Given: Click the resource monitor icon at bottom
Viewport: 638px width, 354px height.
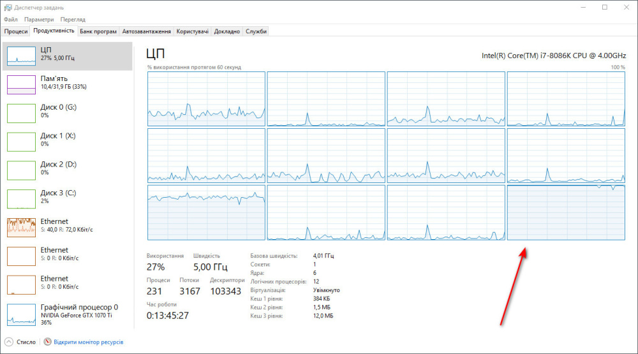Looking at the screenshot, I should click(x=47, y=342).
